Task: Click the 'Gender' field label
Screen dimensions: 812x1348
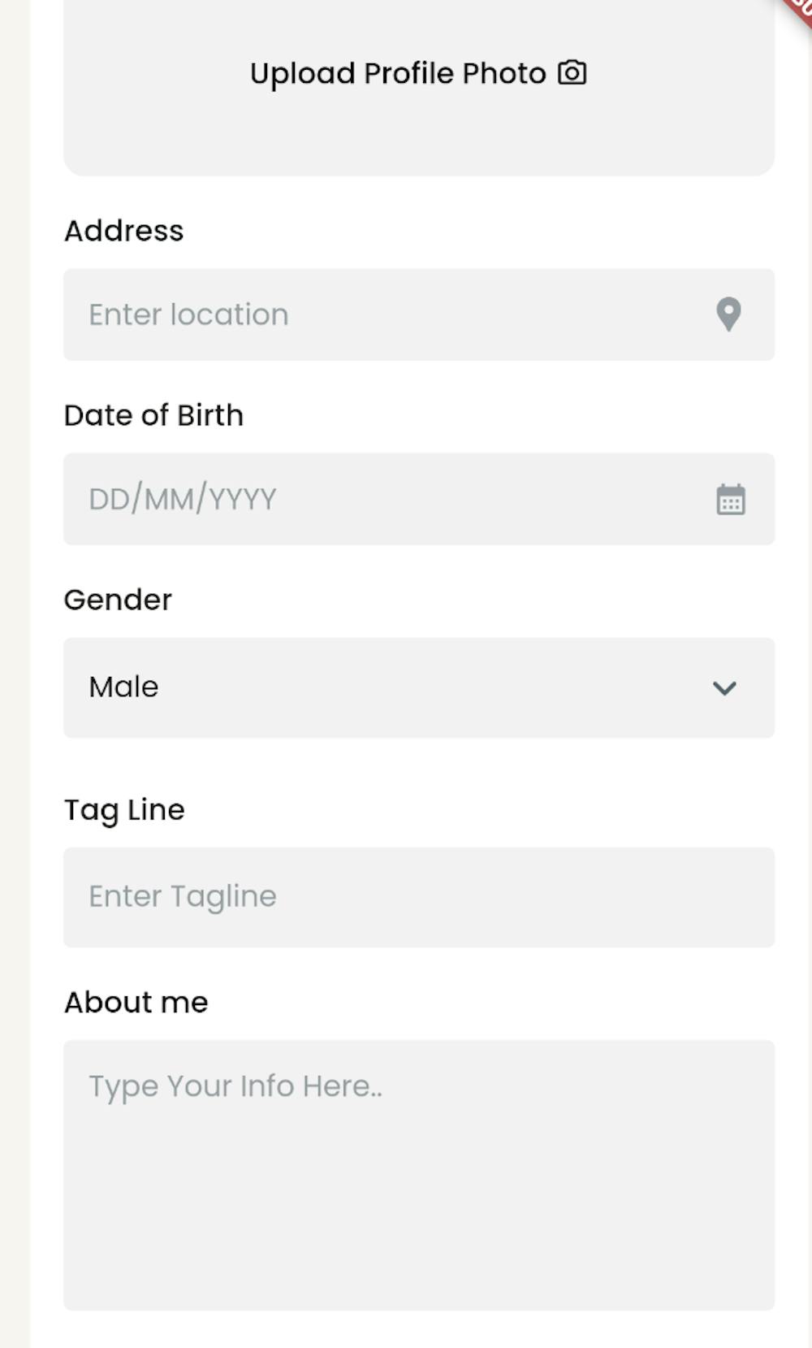Action: 118,600
